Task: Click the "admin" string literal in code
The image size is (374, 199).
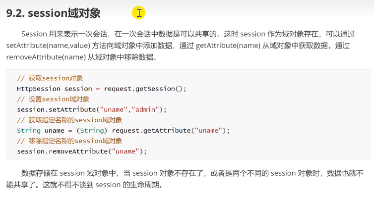Action: (145, 110)
